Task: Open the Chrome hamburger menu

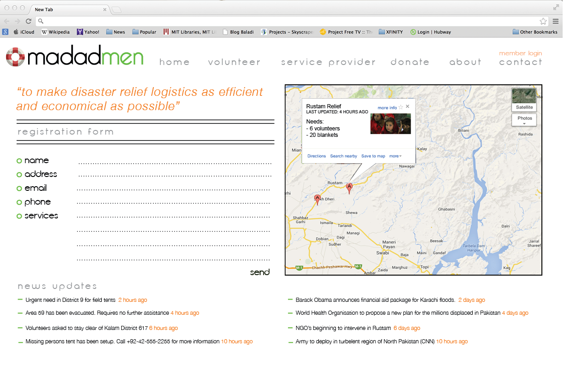Action: point(556,21)
